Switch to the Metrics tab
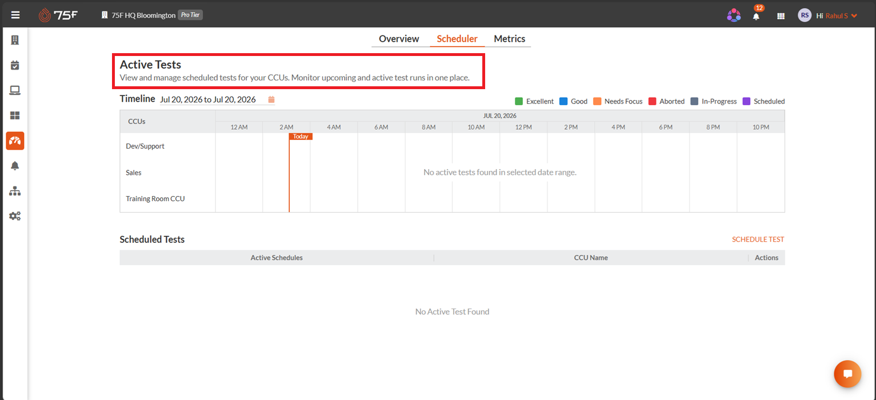The width and height of the screenshot is (876, 400). pyautogui.click(x=509, y=39)
